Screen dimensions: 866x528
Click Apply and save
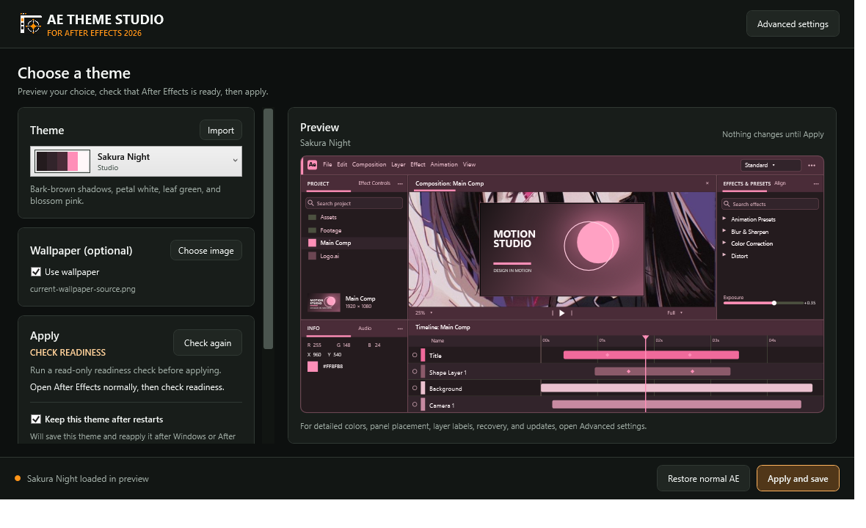(798, 478)
